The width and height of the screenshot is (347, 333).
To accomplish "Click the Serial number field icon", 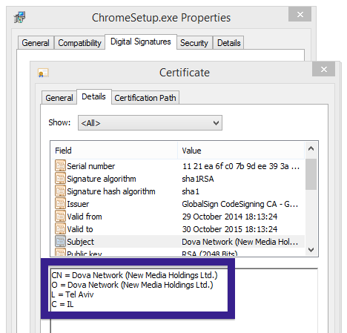I will 60,165.
